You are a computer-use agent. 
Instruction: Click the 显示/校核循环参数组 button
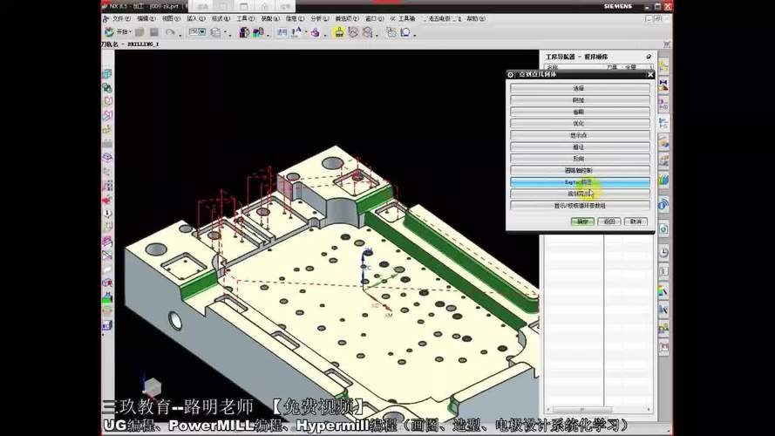(x=580, y=206)
